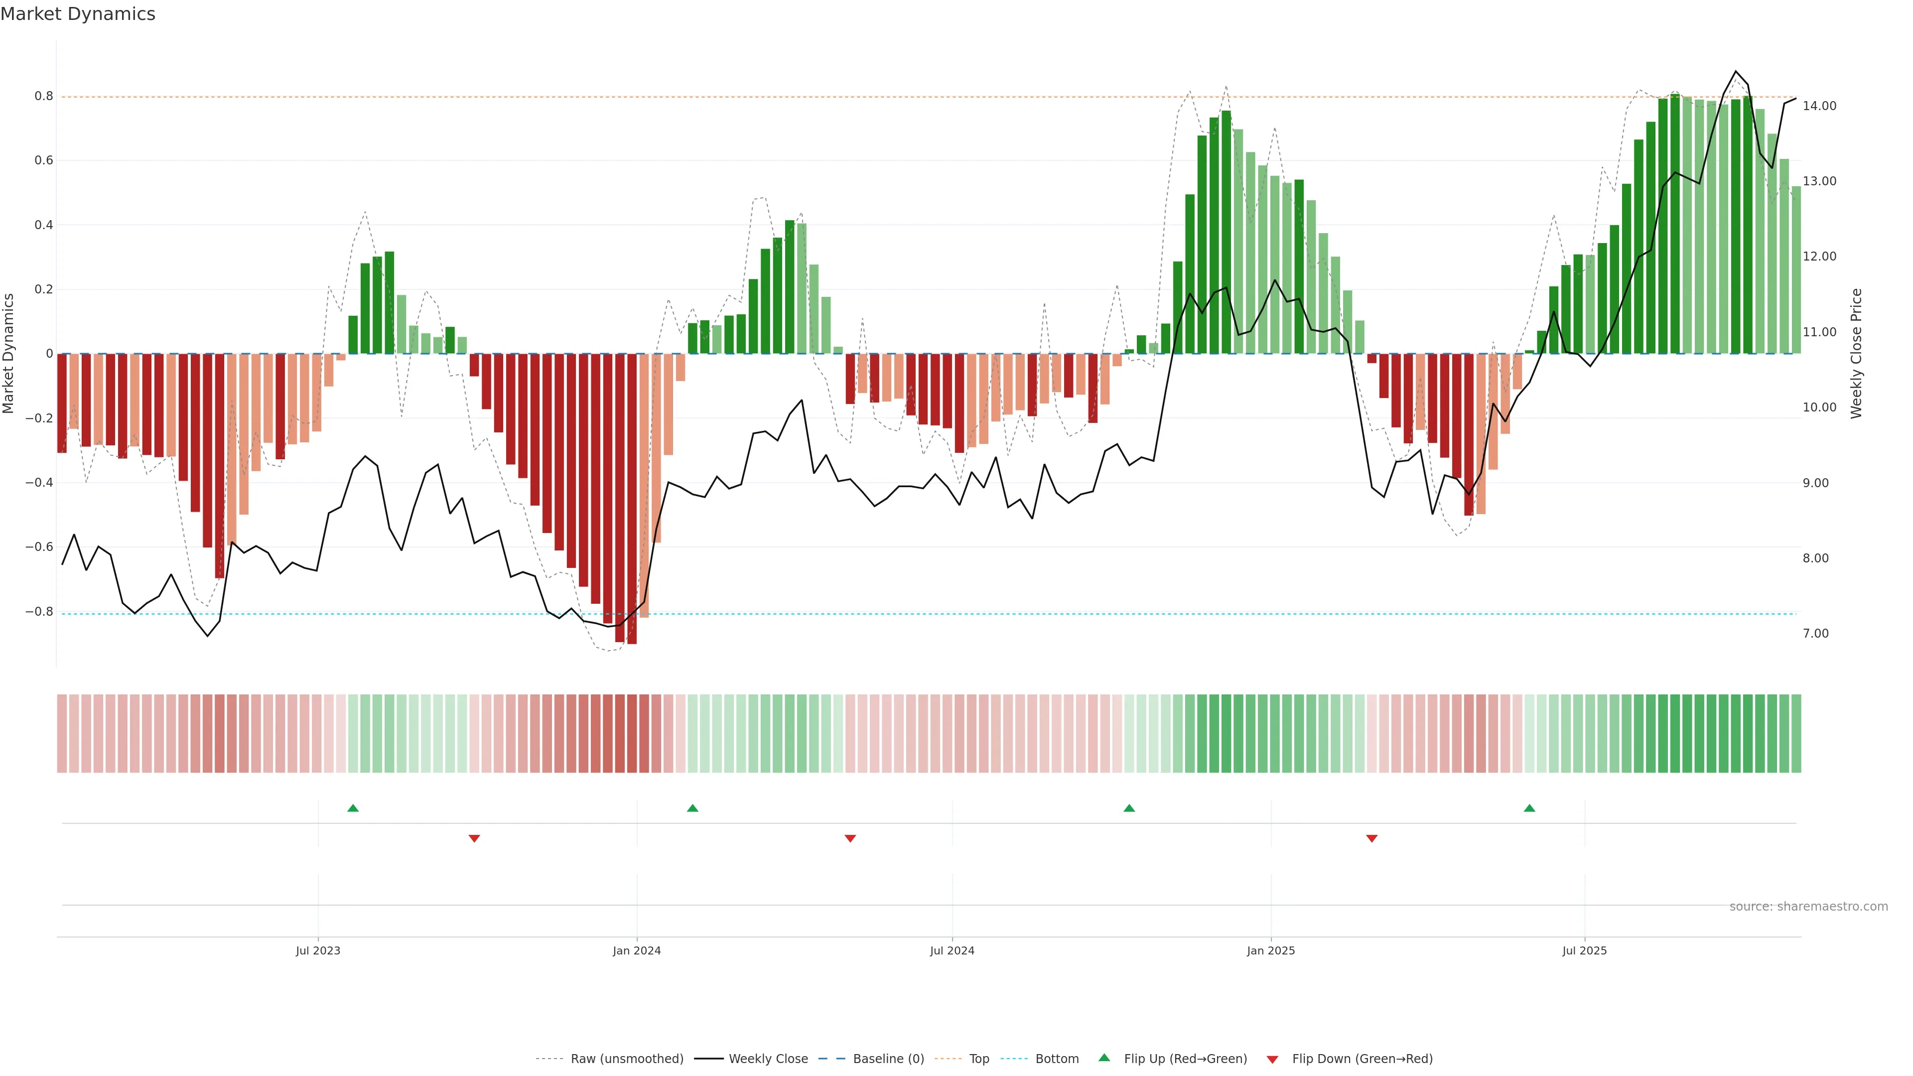Screen dimensions: 1913x1076
Task: Click the green flip-up triangle before Jul 2025
Action: [x=1529, y=808]
